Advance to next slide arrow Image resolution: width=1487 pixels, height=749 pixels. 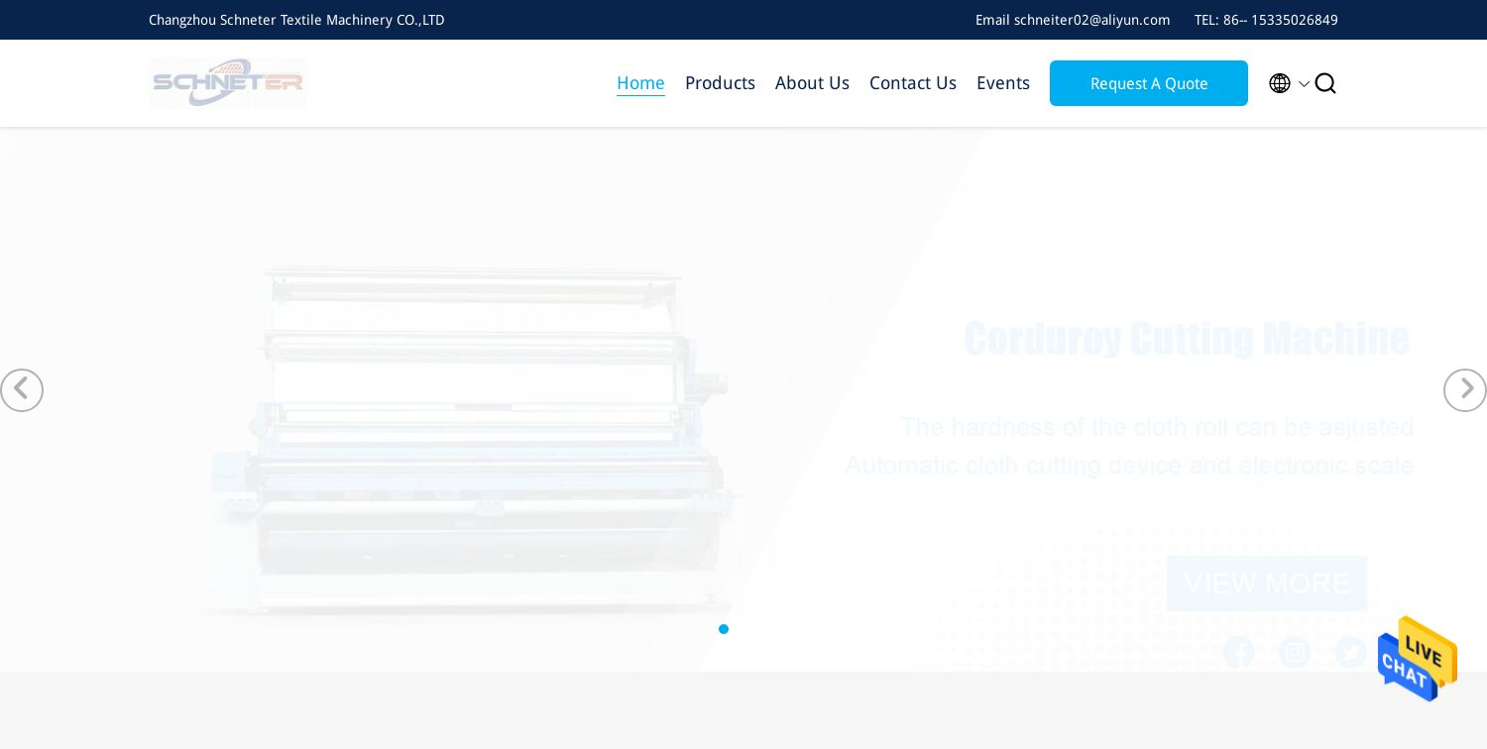point(1464,390)
